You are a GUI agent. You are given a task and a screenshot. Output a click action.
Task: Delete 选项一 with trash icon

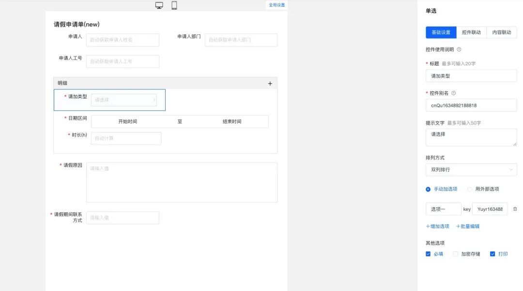click(x=515, y=209)
